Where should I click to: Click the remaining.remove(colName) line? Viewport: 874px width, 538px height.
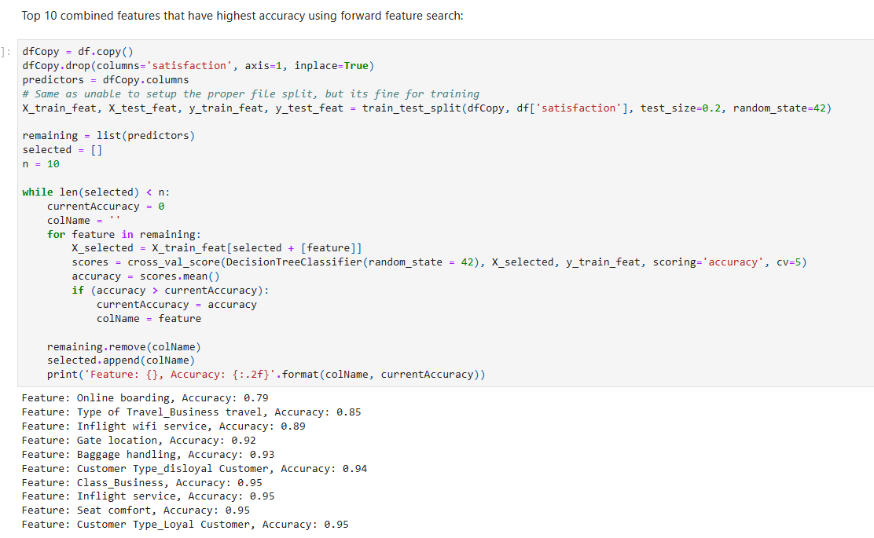(123, 347)
